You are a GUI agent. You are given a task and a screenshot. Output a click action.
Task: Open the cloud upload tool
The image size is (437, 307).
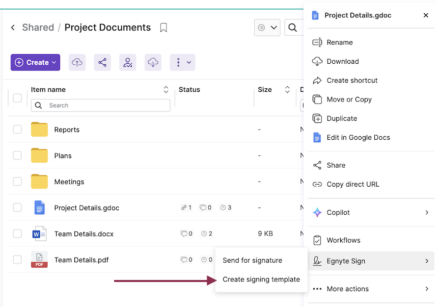76,62
